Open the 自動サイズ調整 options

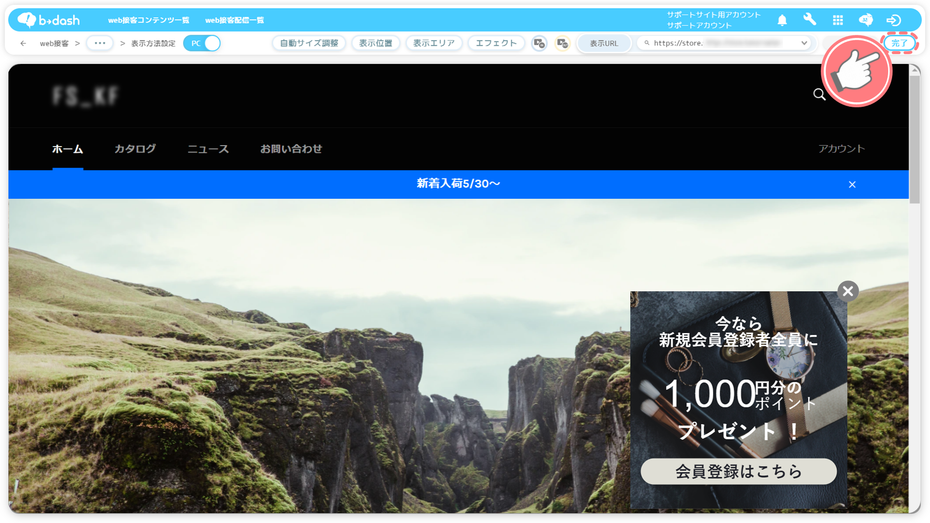(309, 43)
